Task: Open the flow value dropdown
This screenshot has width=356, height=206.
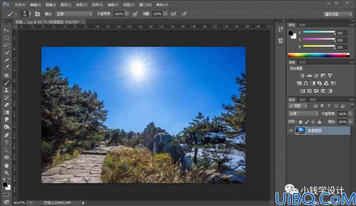Action: point(165,14)
